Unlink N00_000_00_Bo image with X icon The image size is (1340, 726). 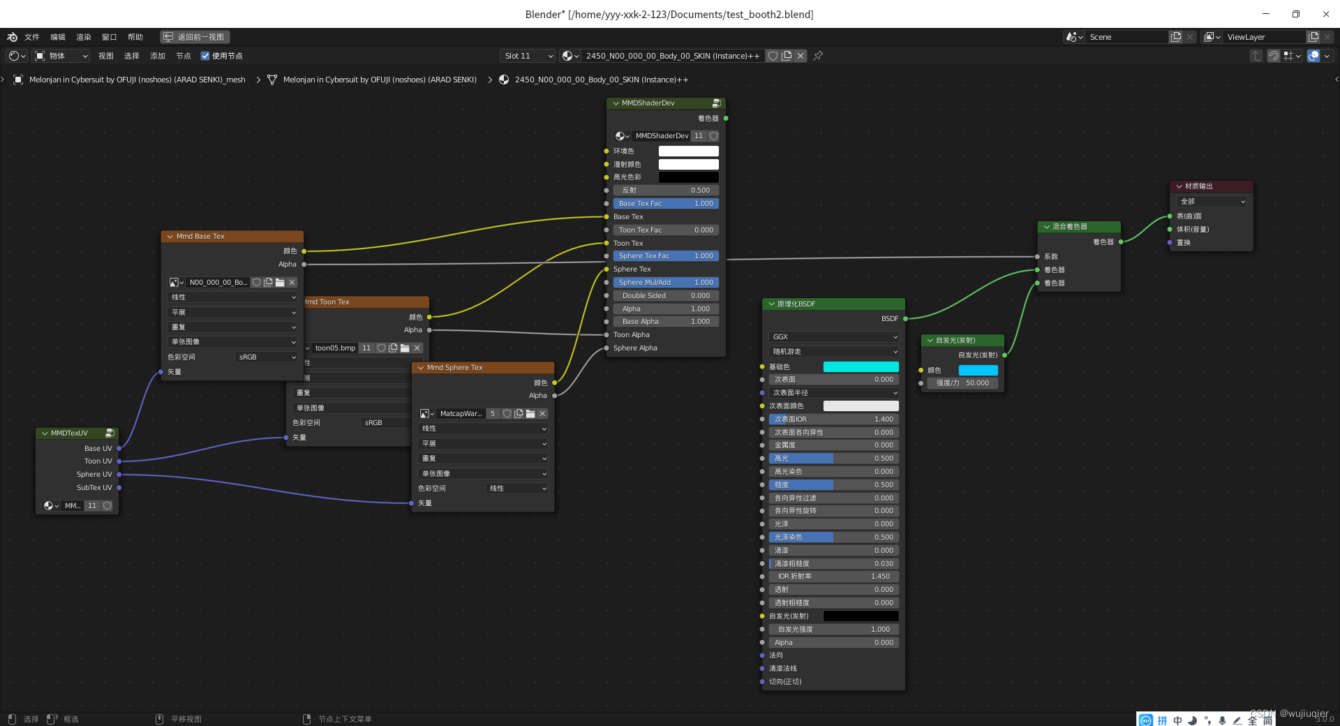(292, 283)
